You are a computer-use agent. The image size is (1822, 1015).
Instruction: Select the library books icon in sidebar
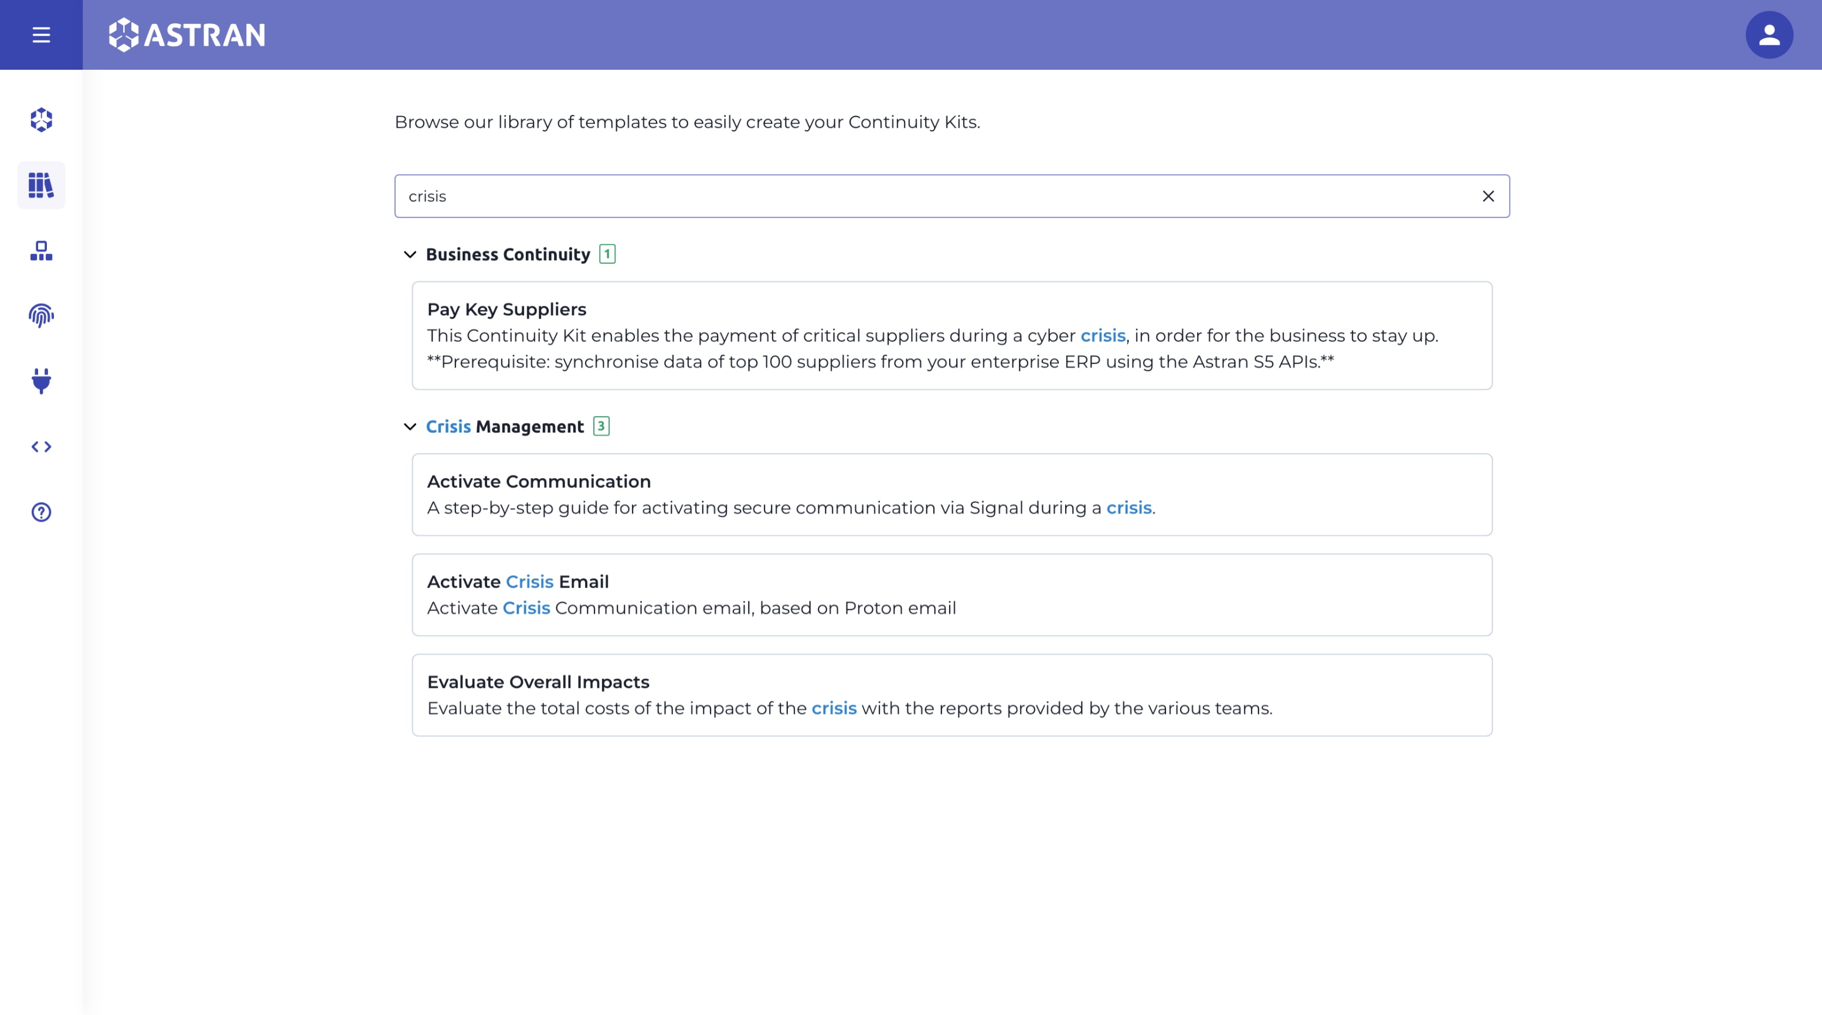41,185
